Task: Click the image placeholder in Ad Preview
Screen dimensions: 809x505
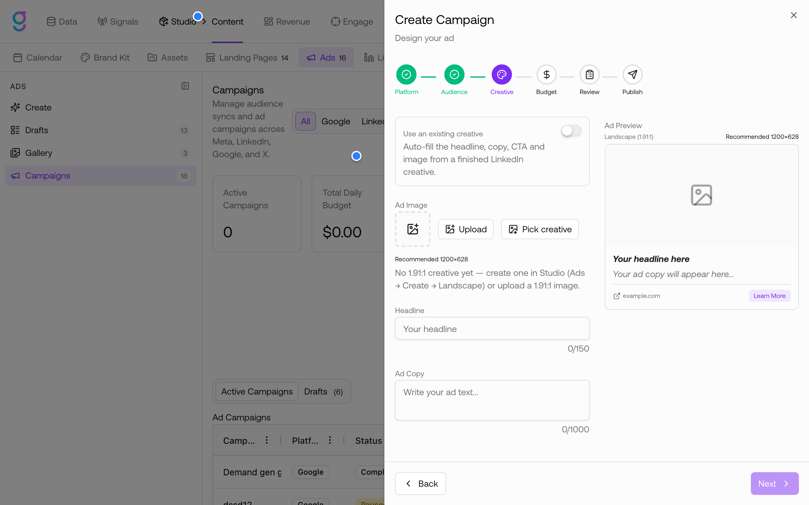Action: point(701,195)
